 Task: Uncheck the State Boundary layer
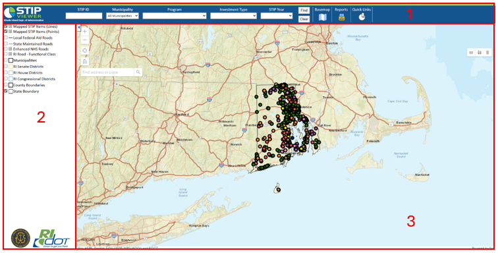(x=6, y=91)
